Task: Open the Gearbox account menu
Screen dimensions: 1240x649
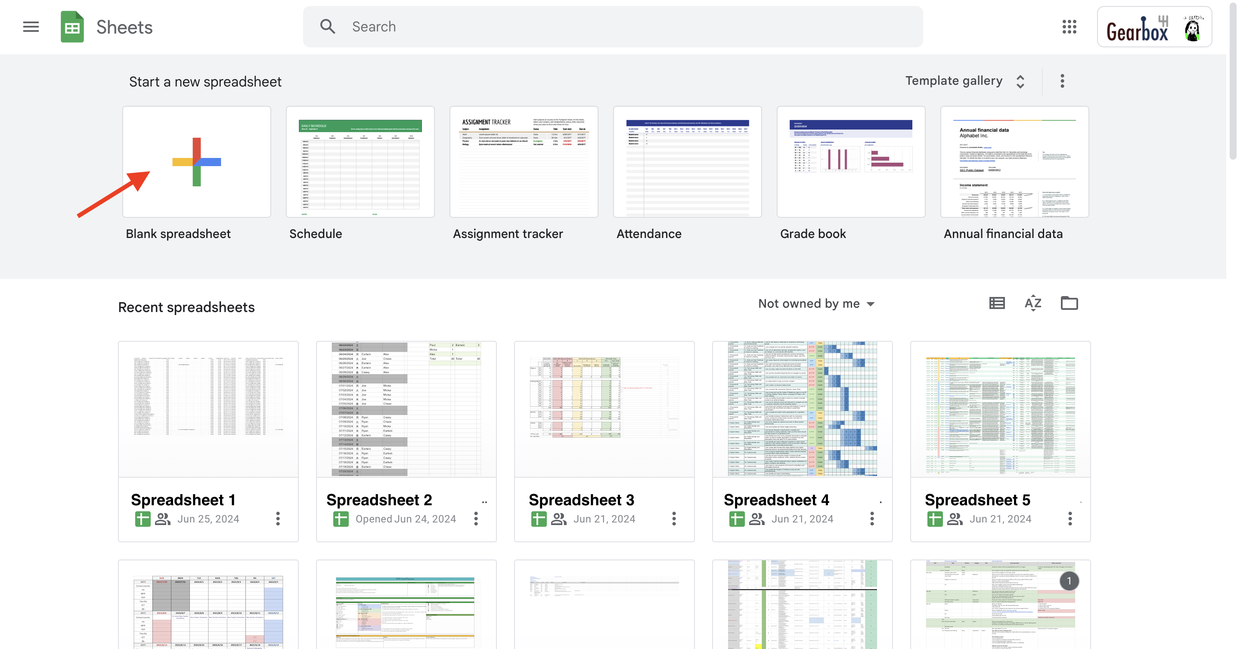Action: (x=1154, y=27)
